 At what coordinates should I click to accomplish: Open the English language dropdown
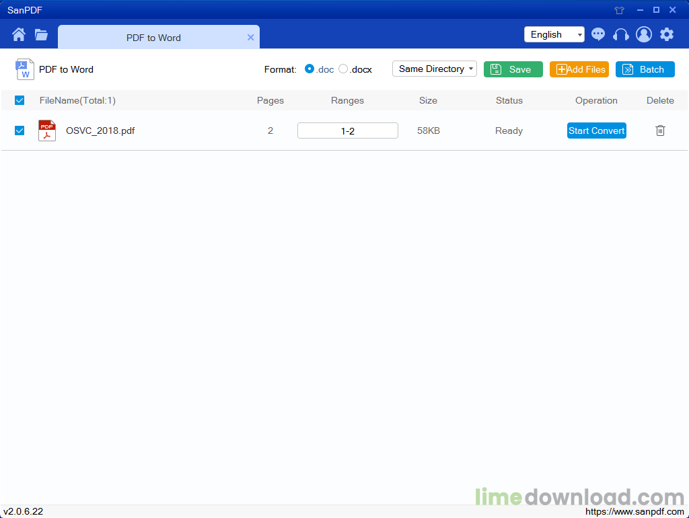click(x=554, y=34)
